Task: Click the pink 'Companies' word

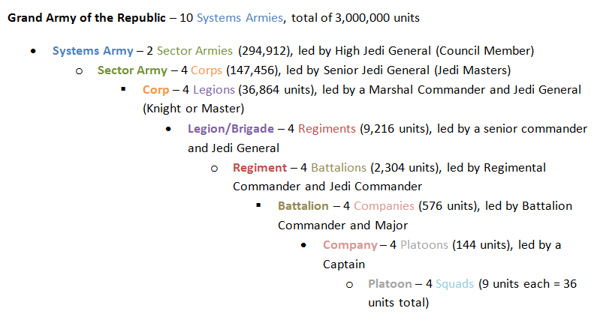Action: 384,206
